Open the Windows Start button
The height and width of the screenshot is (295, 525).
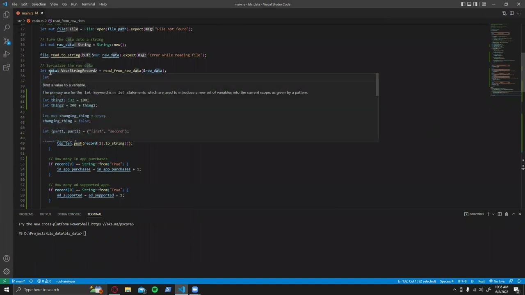coord(6,290)
